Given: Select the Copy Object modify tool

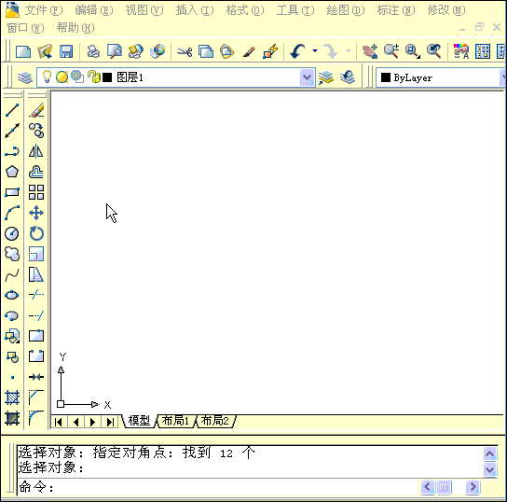Looking at the screenshot, I should point(36,131).
